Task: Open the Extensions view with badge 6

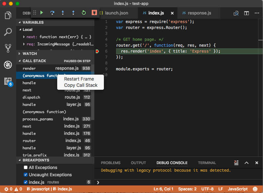Action: (8, 82)
